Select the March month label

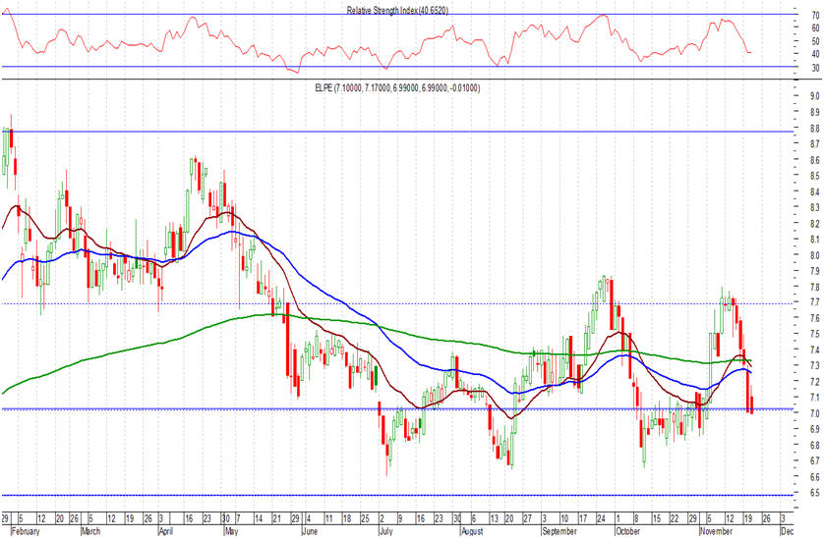90,531
